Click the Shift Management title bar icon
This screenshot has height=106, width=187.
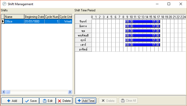click(x=4, y=4)
